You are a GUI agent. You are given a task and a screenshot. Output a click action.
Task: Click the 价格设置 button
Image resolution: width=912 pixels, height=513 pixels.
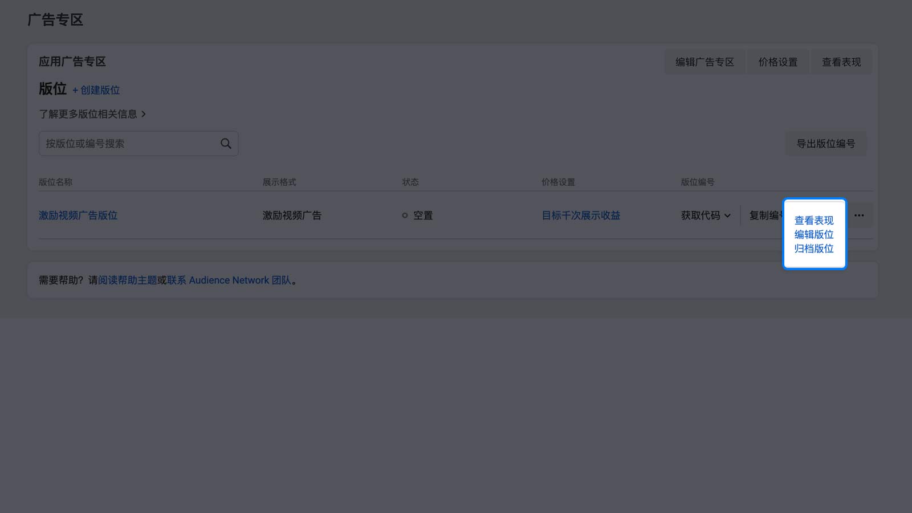point(778,62)
